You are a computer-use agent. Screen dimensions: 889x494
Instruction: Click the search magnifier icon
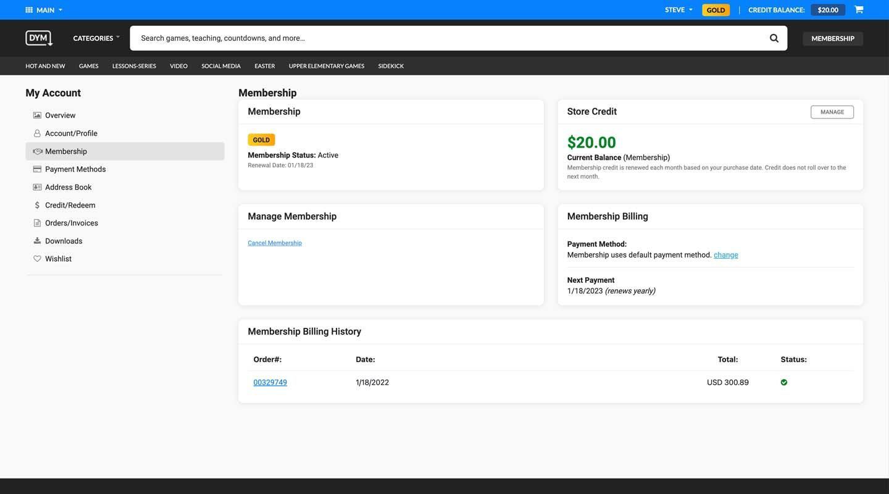[774, 38]
